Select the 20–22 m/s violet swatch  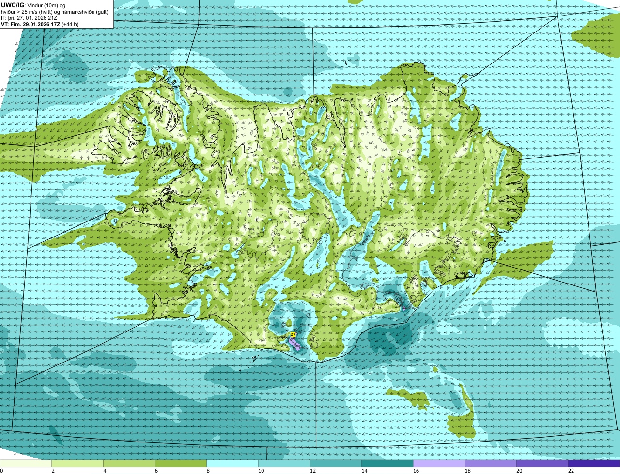coord(542,463)
